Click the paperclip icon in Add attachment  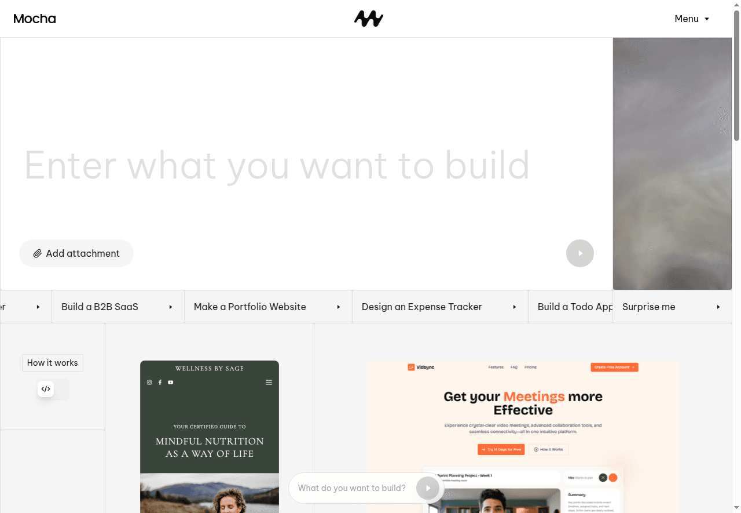[38, 253]
